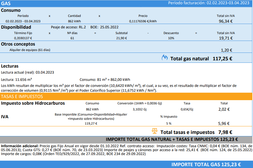Click the orange balance scales icon

coord(154,131)
